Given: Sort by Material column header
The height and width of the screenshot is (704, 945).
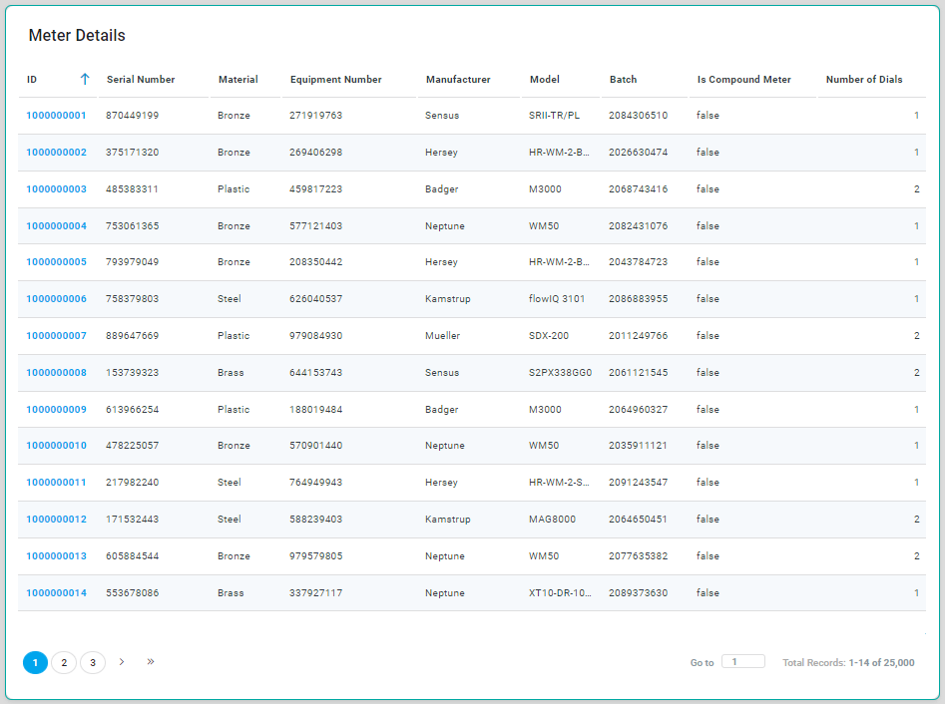Looking at the screenshot, I should tap(237, 80).
